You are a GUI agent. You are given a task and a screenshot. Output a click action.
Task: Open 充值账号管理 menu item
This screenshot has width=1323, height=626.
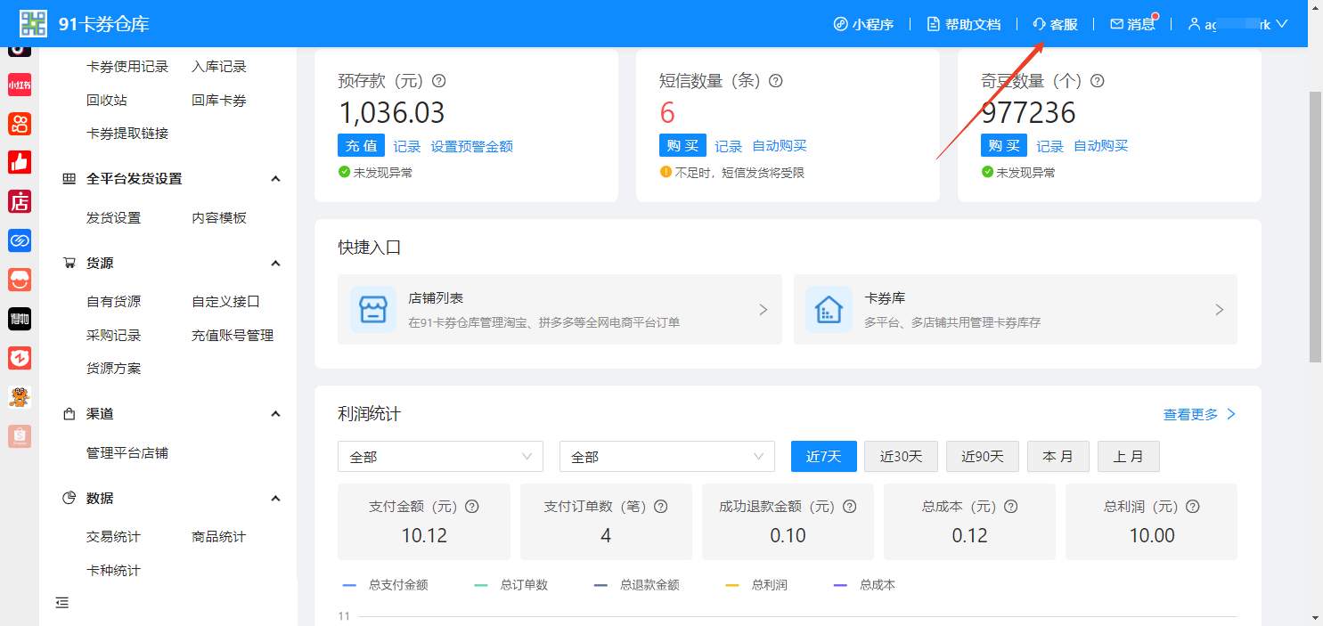pos(233,336)
